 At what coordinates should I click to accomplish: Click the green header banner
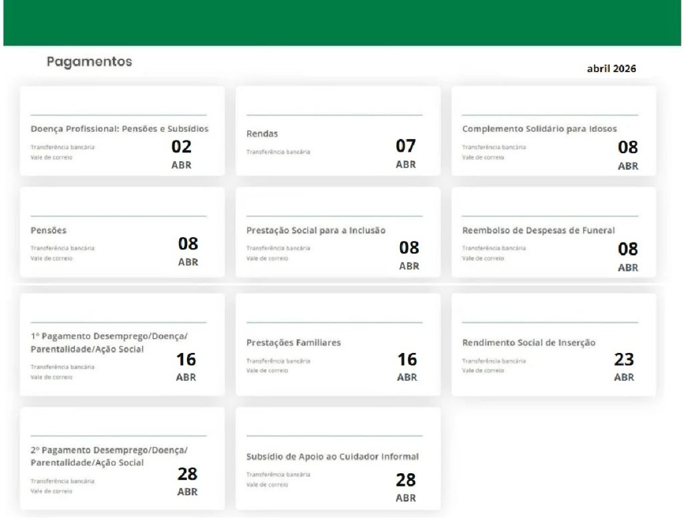[x=342, y=23]
